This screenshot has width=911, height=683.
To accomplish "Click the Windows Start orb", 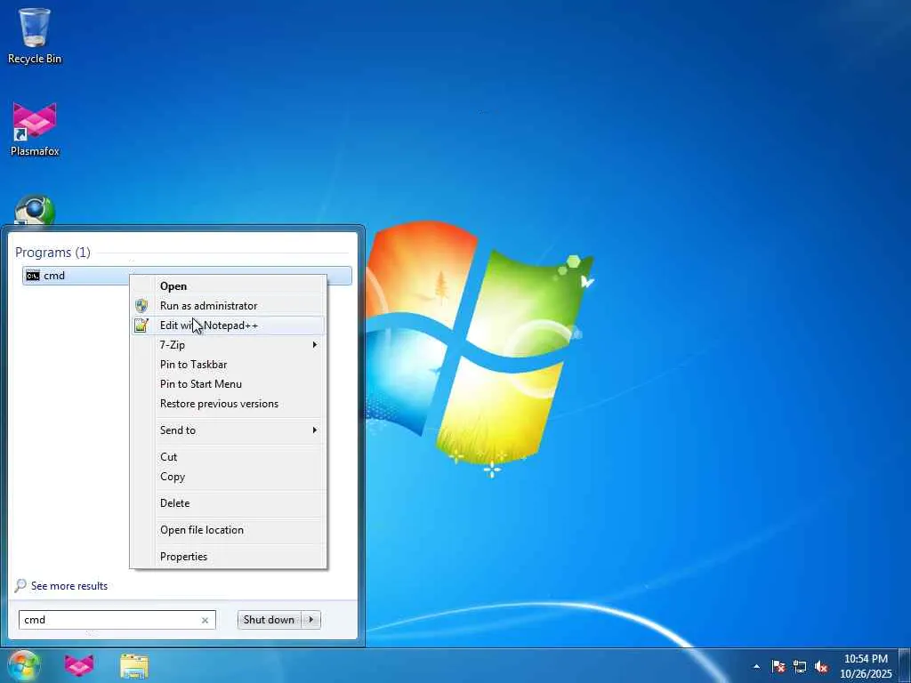I will [x=24, y=665].
